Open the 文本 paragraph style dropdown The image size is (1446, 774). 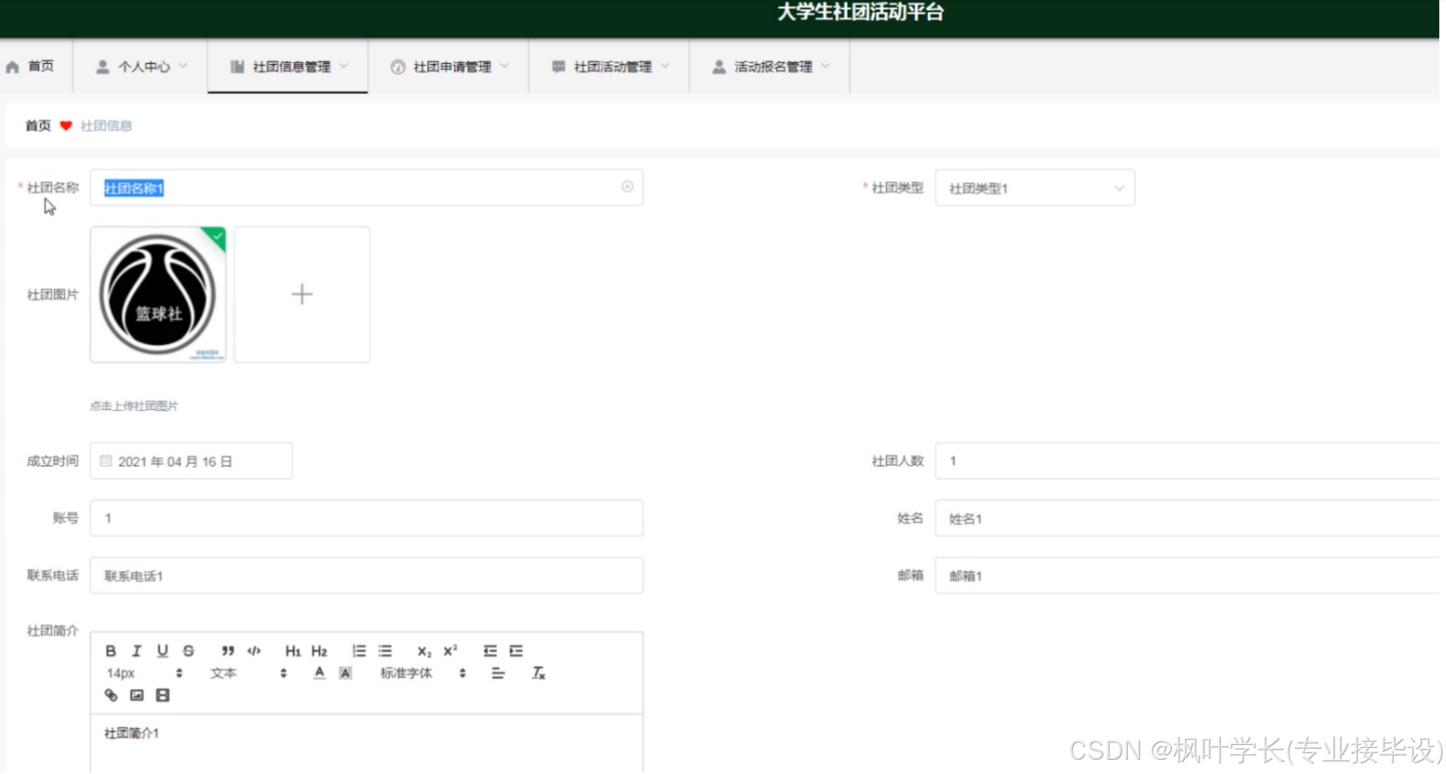click(248, 673)
